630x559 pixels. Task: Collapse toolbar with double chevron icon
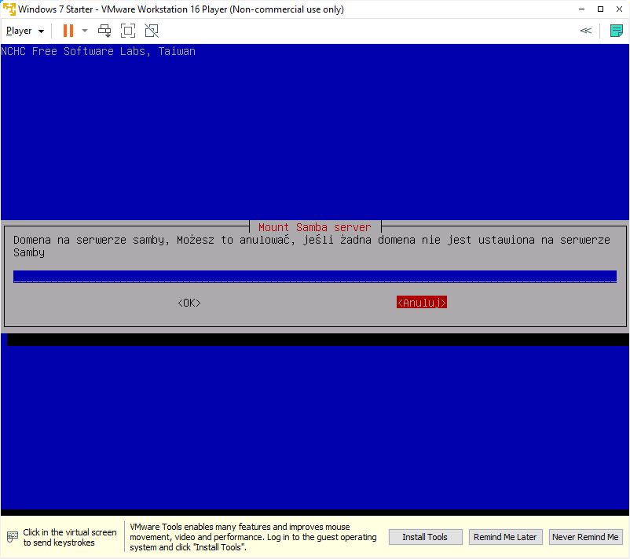(586, 31)
